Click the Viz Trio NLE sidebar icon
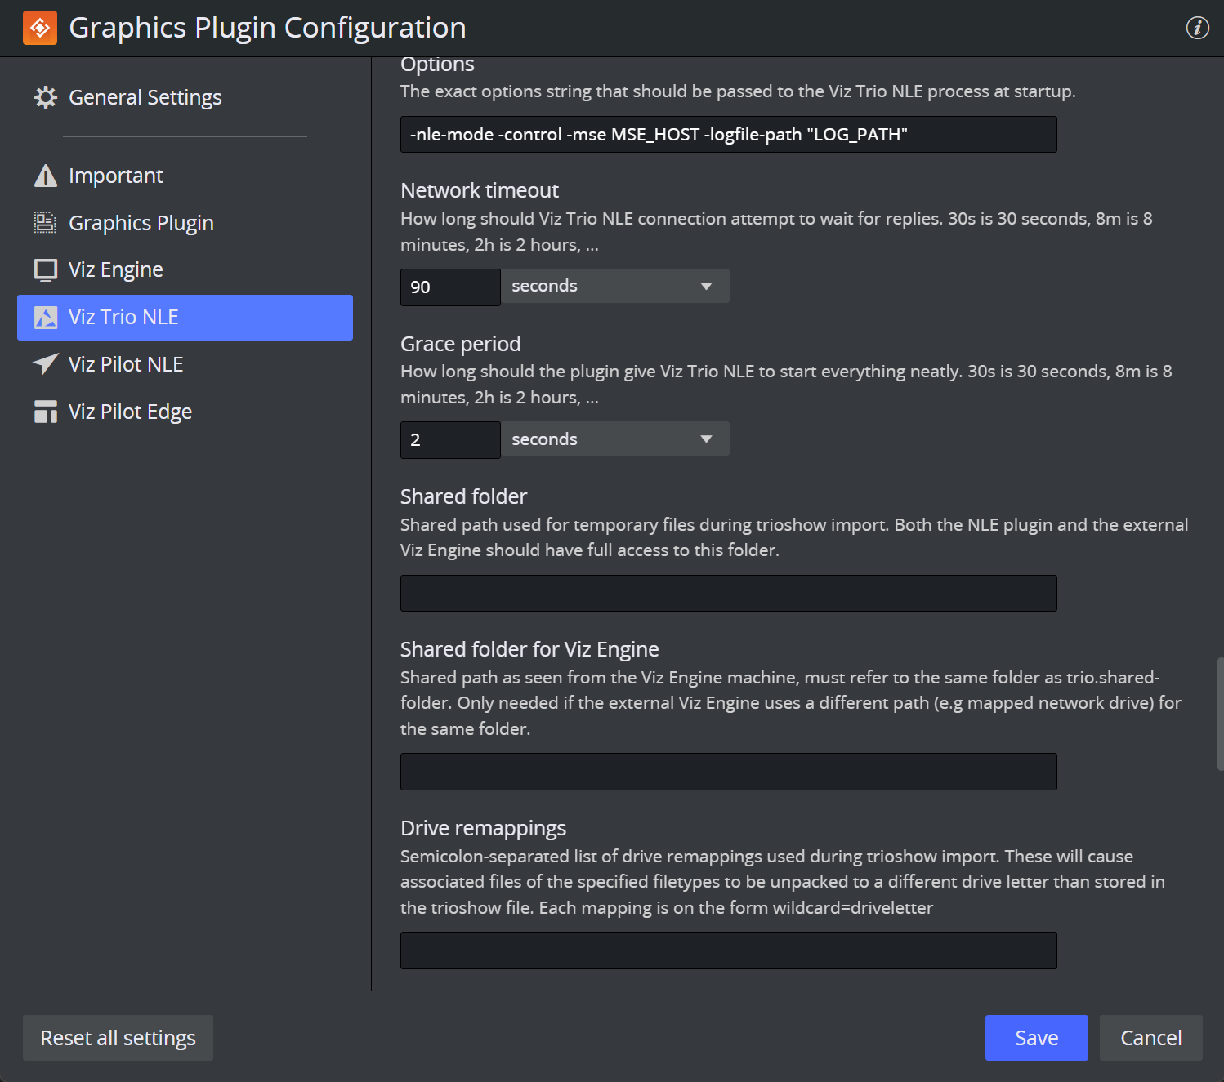This screenshot has width=1224, height=1082. pyautogui.click(x=46, y=318)
